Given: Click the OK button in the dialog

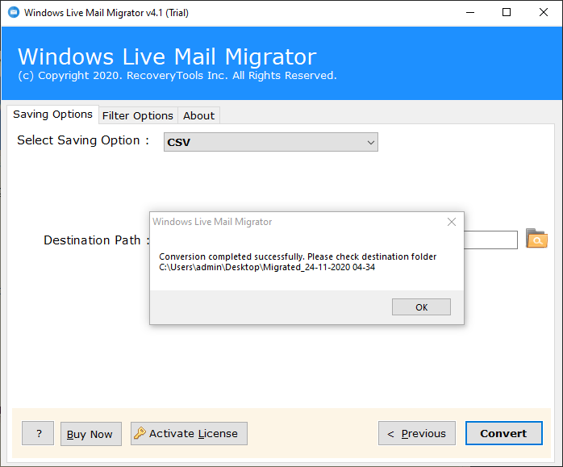Looking at the screenshot, I should [x=421, y=307].
